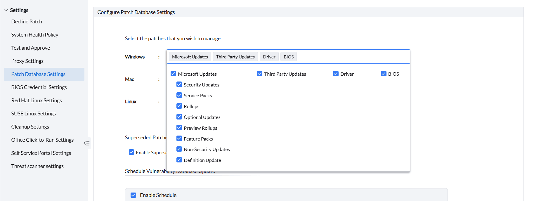Uncheck Third Party Updates checkbox
The image size is (560, 201).
pyautogui.click(x=259, y=74)
